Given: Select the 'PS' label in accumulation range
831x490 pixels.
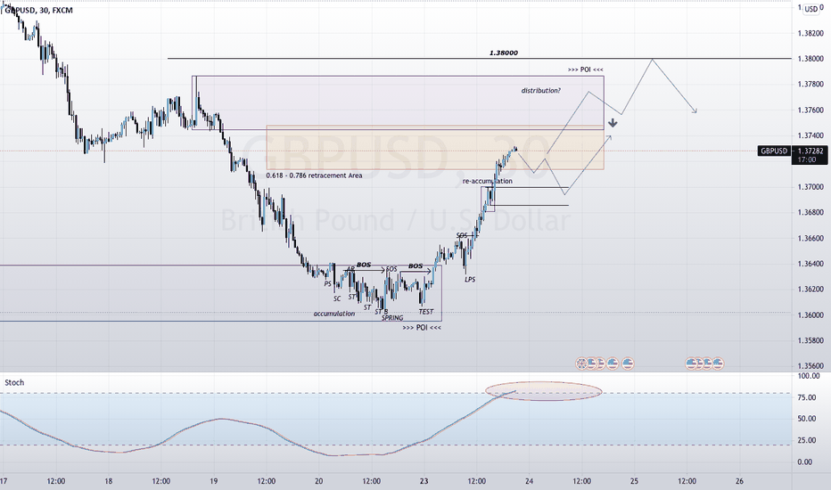Looking at the screenshot, I should coord(327,284).
